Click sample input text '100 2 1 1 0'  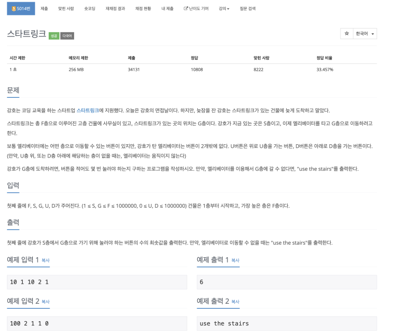click(29, 323)
